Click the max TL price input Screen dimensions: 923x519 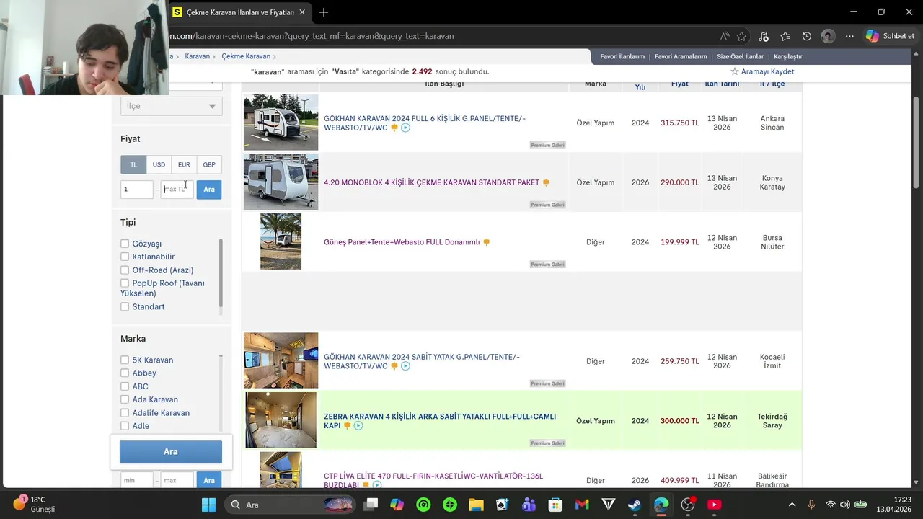click(x=177, y=190)
